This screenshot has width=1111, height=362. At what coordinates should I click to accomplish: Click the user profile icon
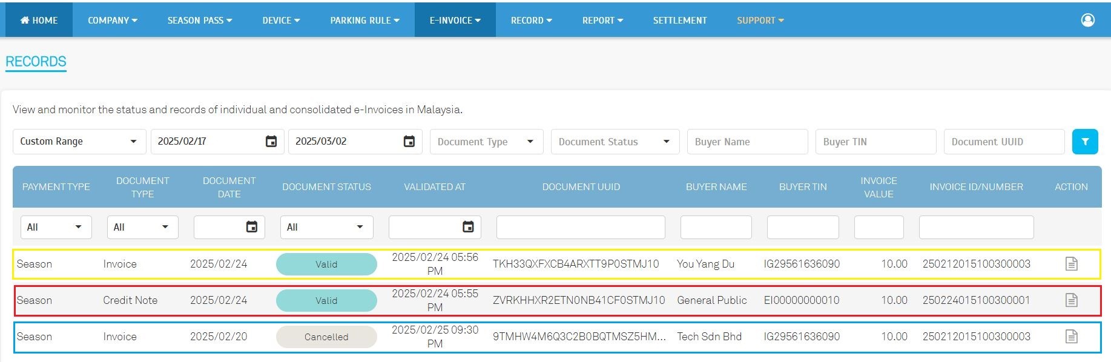(x=1087, y=20)
